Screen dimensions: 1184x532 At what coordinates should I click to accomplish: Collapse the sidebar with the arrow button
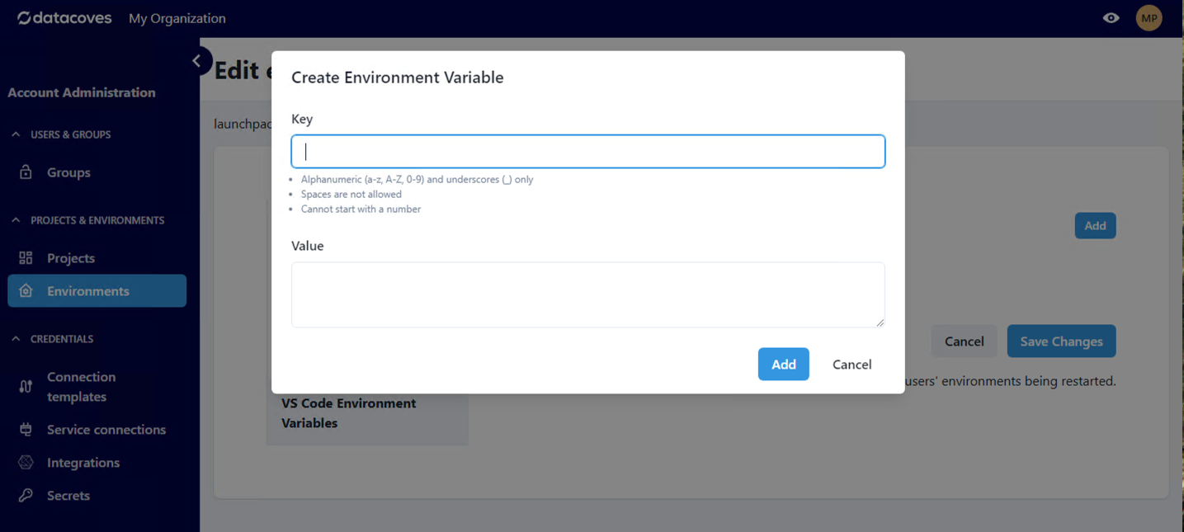pyautogui.click(x=196, y=61)
